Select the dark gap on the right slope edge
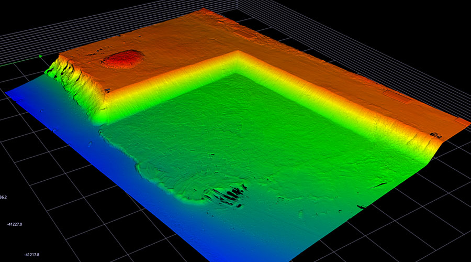 coord(434,135)
